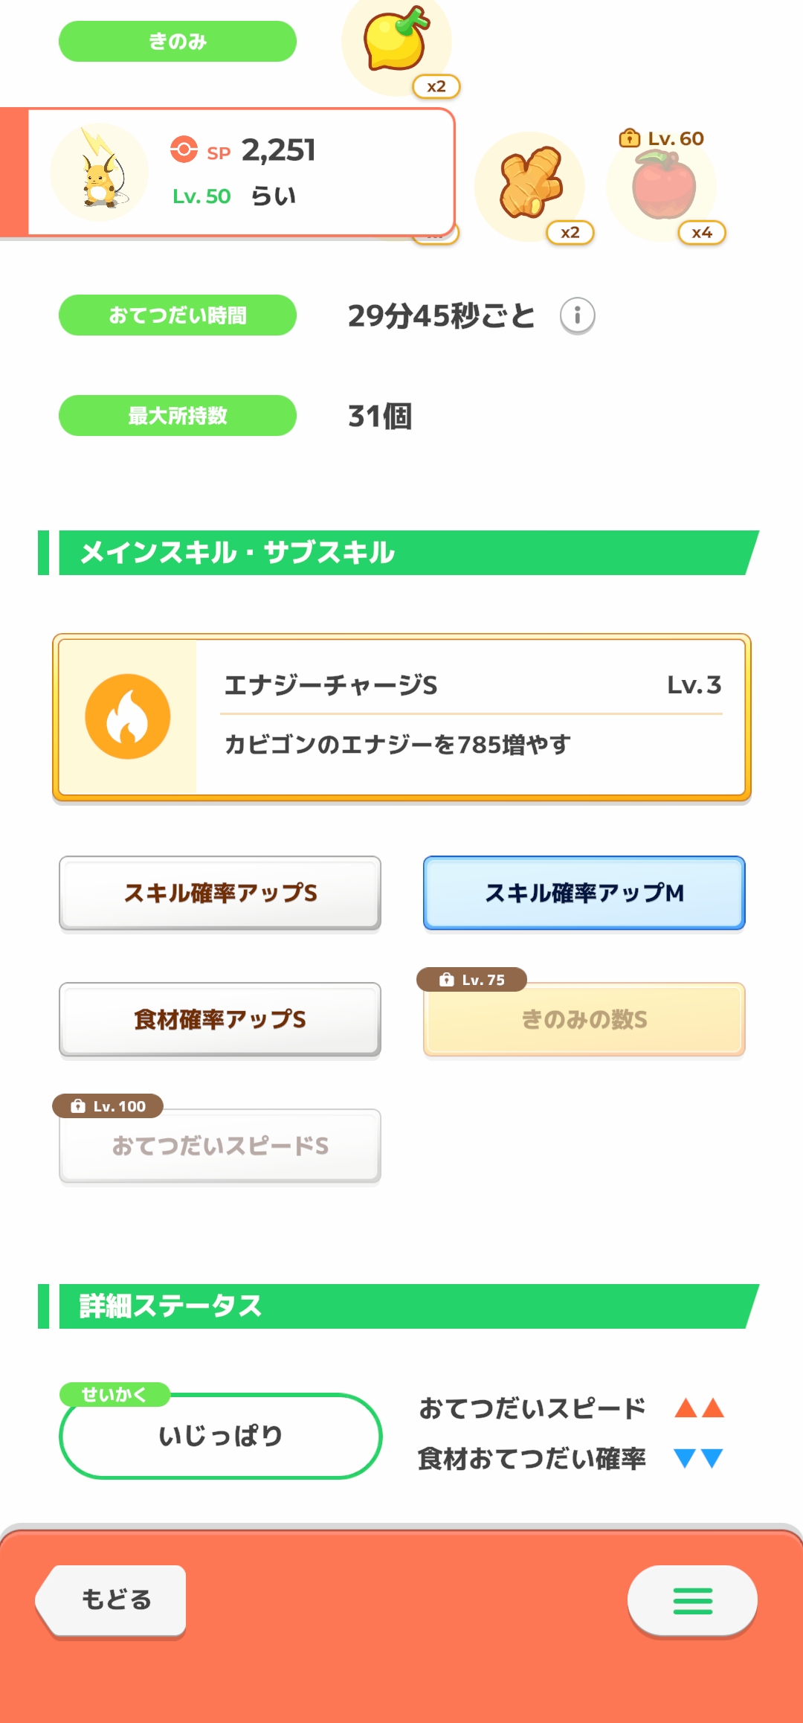
Task: Open the いじっぱり nature box
Action: [220, 1436]
